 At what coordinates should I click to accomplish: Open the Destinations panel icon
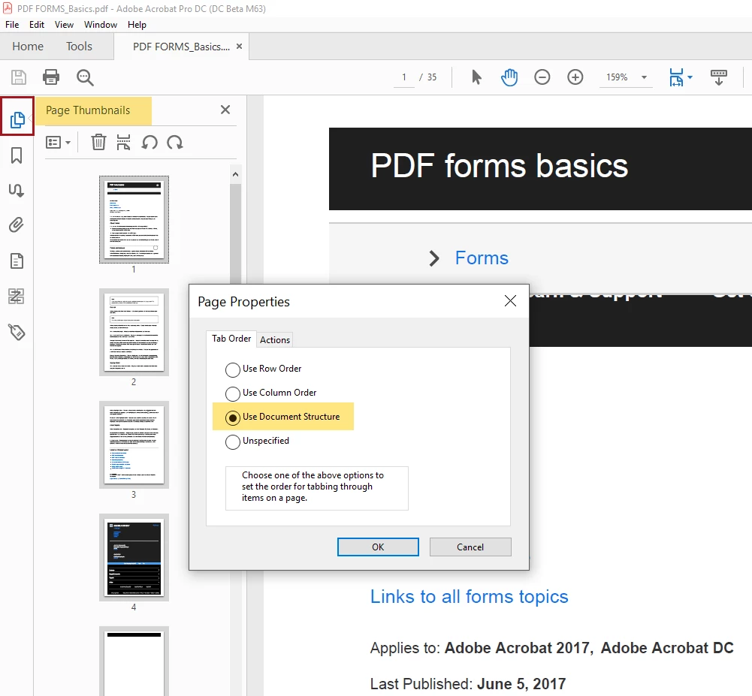coord(17,190)
